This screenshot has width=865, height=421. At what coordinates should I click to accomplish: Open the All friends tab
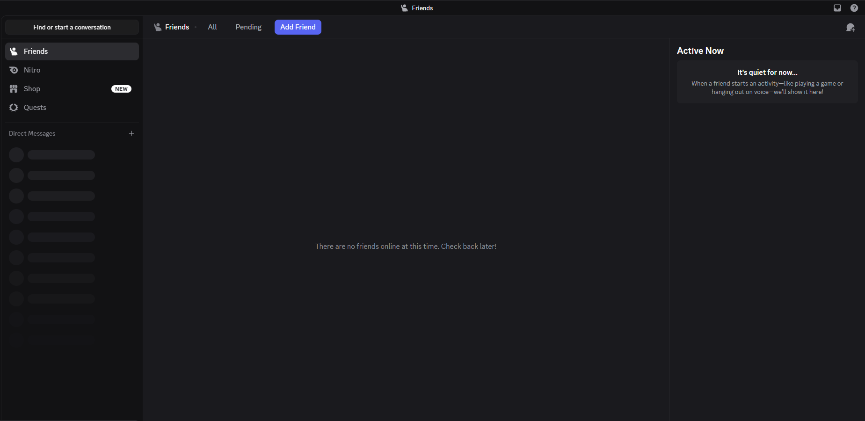coord(212,27)
